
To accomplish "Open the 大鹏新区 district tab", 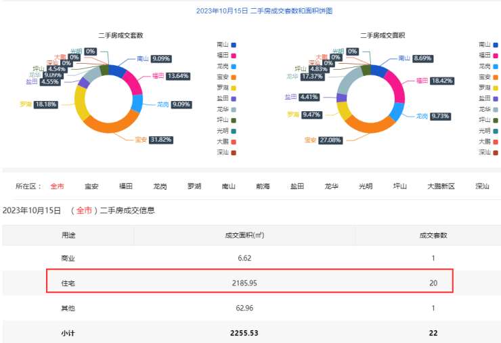I will [x=441, y=186].
